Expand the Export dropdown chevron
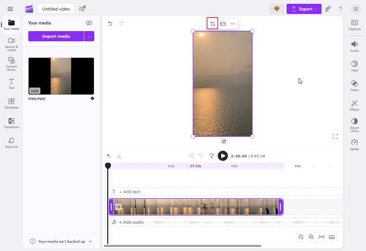 click(316, 9)
